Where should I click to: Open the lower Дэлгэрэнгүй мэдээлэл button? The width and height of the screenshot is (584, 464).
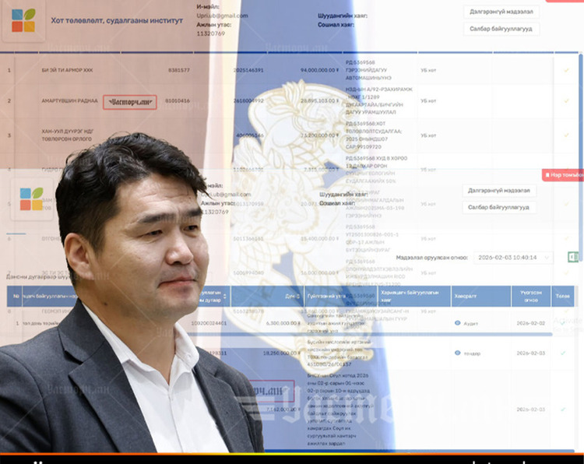pyautogui.click(x=499, y=191)
